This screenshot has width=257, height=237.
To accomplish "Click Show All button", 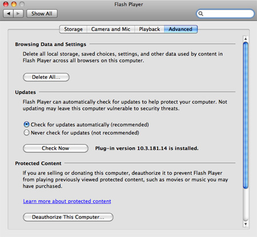I will pyautogui.click(x=42, y=14).
